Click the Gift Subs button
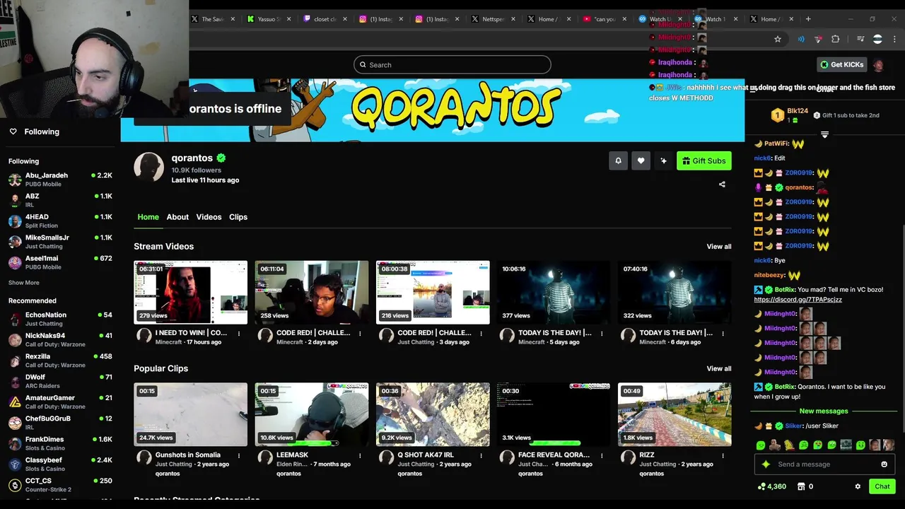The height and width of the screenshot is (509, 905). pos(703,161)
